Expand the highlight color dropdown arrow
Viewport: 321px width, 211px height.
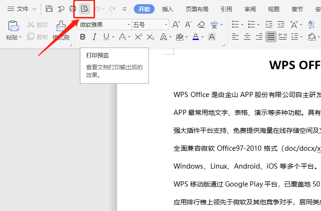pos(186,37)
